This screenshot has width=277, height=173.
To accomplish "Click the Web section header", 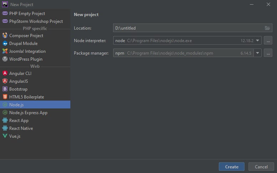I will point(35,66).
